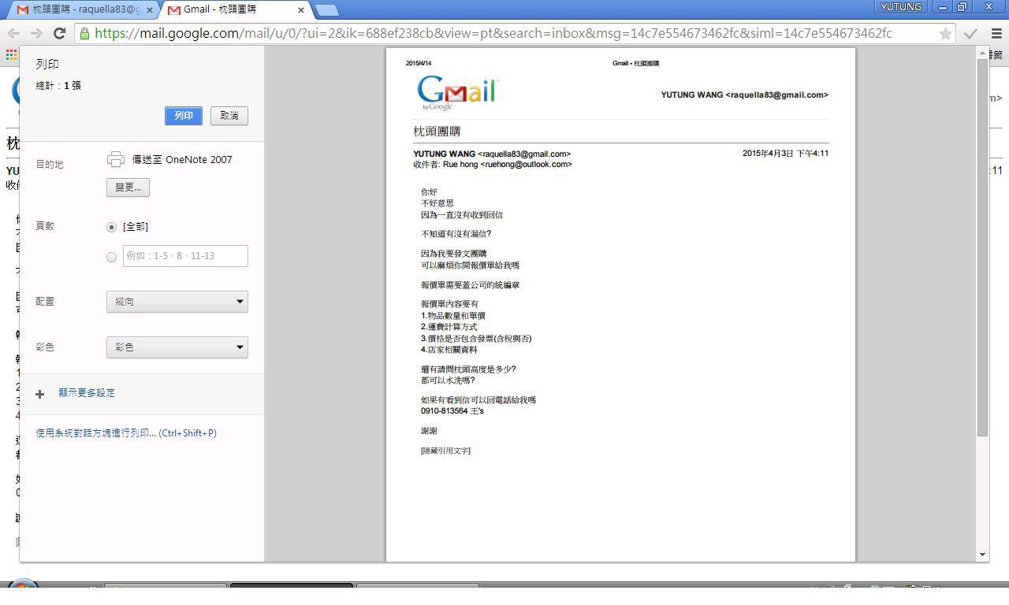Click the print preview scrollbar down arrow

[x=982, y=555]
